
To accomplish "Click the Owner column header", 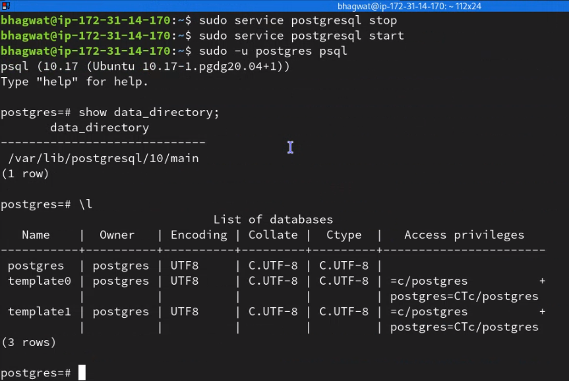I will (x=117, y=235).
